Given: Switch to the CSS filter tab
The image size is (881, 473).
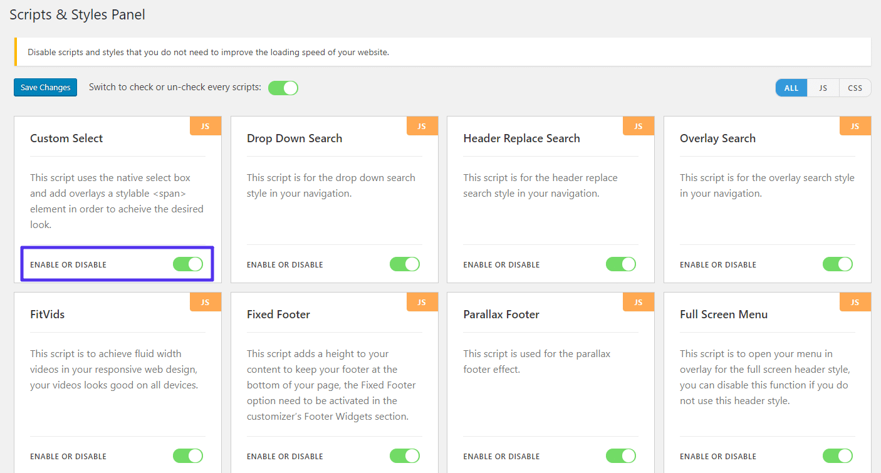Looking at the screenshot, I should tap(855, 88).
